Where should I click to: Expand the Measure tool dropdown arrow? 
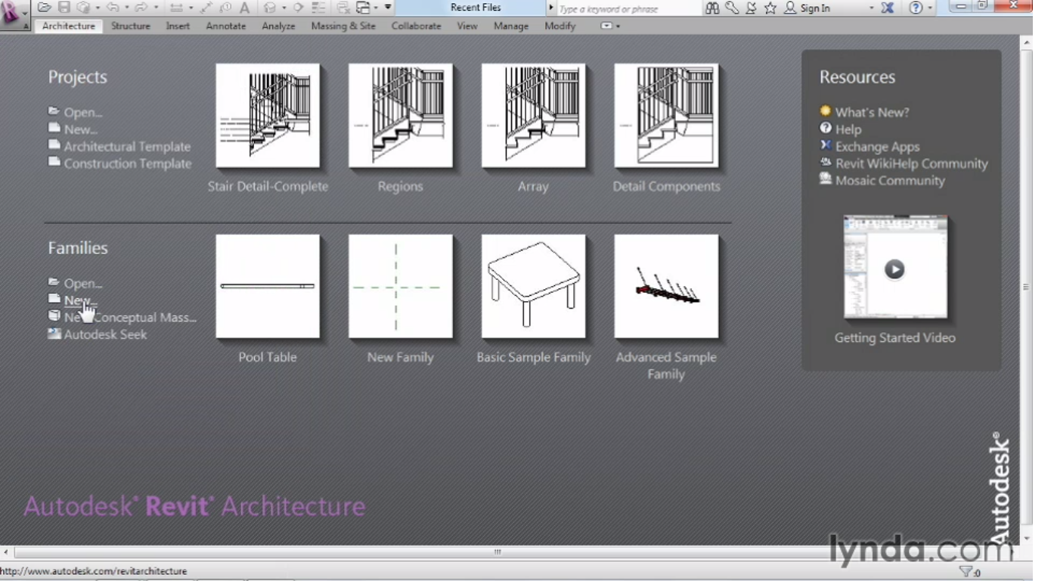coord(190,8)
